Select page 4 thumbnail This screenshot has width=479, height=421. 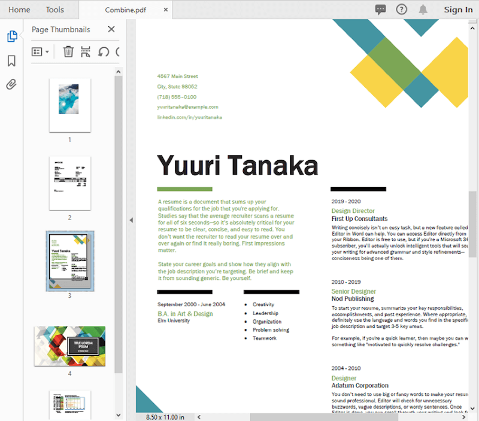[x=69, y=345]
